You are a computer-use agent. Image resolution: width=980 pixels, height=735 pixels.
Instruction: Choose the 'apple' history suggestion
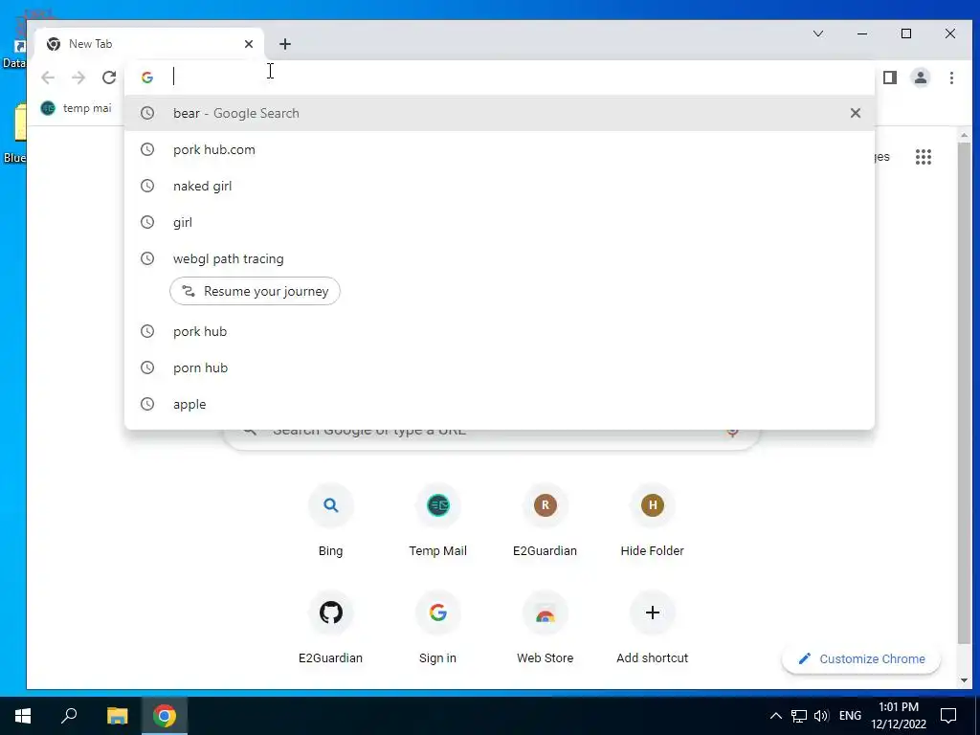(x=500, y=405)
